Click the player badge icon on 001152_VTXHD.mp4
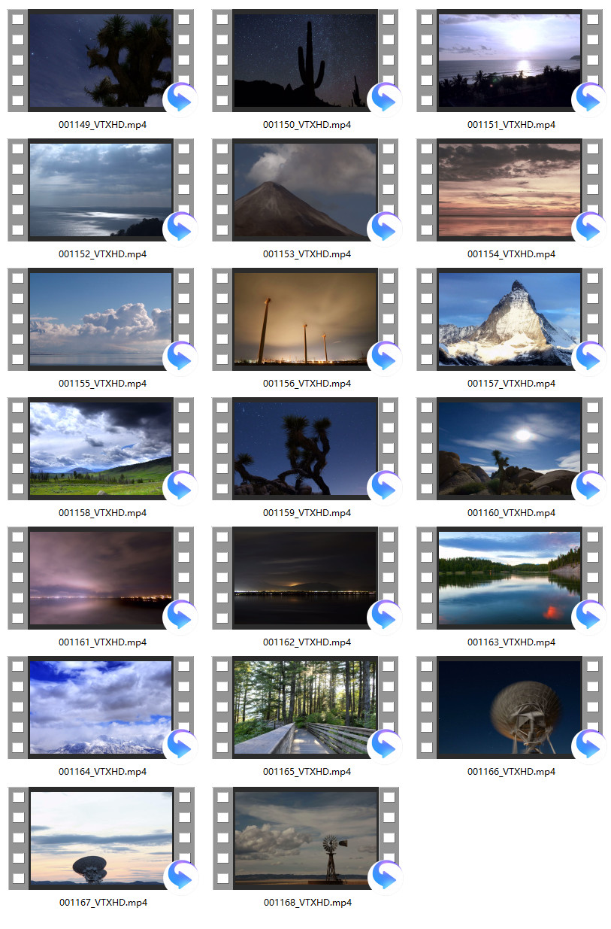The width and height of the screenshot is (611, 929). click(180, 228)
